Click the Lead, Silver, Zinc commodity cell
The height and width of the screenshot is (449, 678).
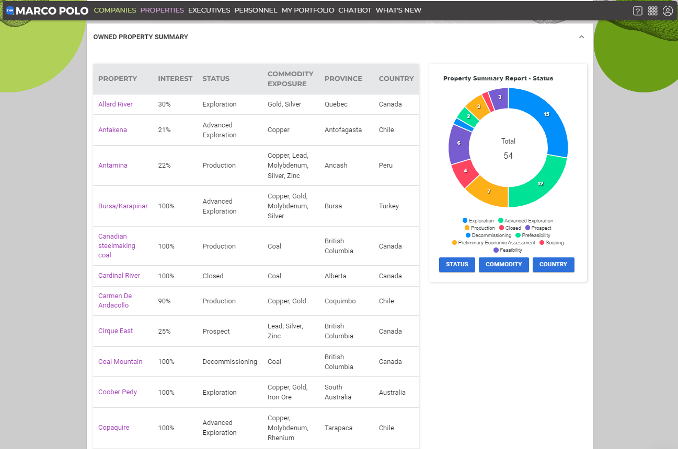pos(285,331)
